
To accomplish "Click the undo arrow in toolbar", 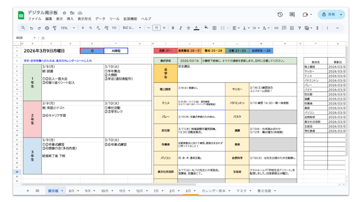I will tap(32, 28).
